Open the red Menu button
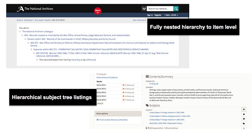This screenshot has height=134, width=252. pyautogui.click(x=98, y=11)
